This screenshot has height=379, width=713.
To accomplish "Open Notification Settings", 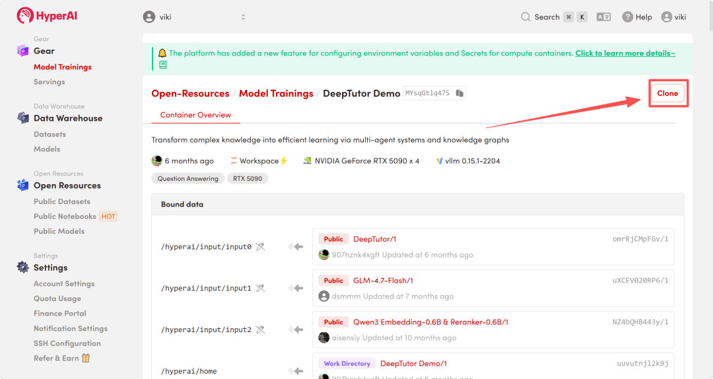I will click(71, 329).
